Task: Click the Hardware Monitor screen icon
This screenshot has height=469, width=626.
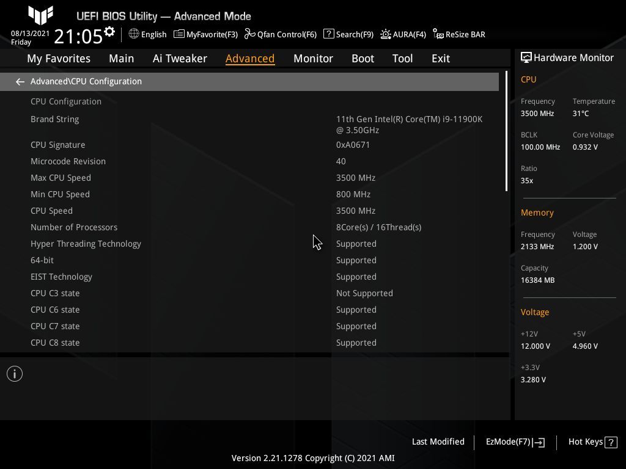Action: point(526,58)
